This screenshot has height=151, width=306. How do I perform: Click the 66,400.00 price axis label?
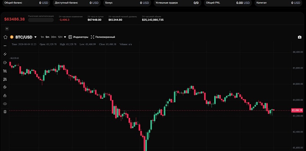click(298, 52)
